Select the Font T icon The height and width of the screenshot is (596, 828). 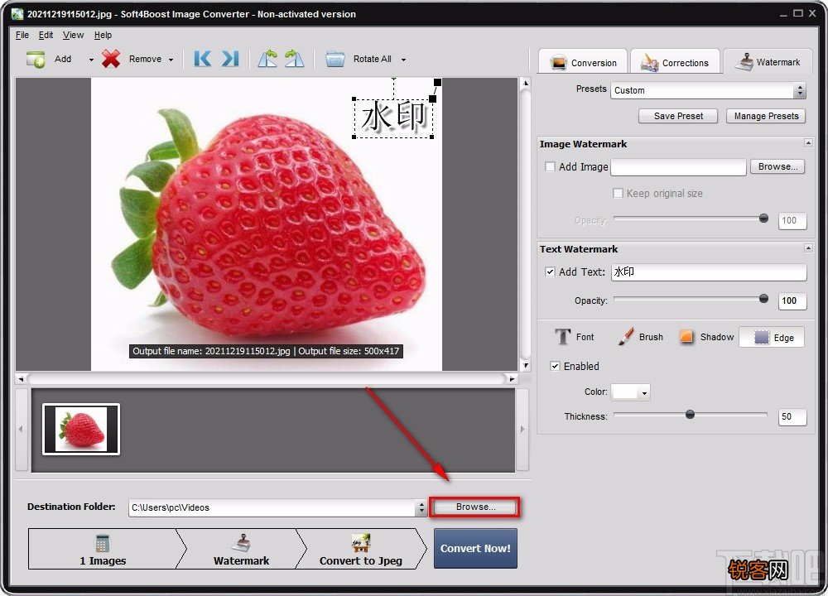563,337
